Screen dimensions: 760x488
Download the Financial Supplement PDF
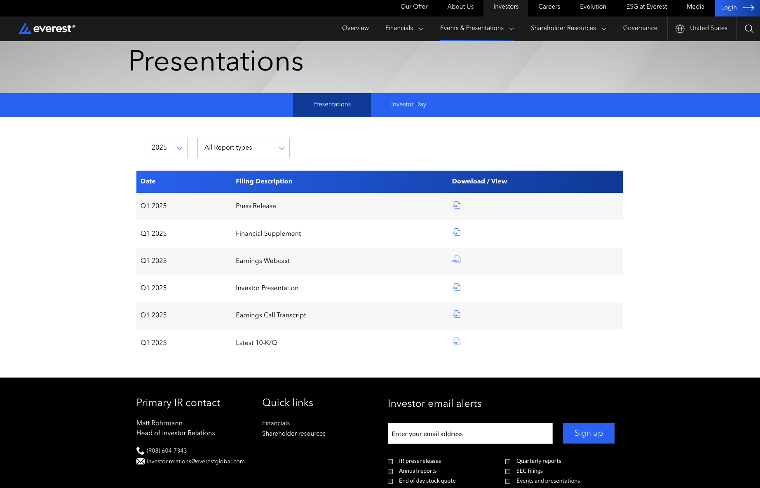tap(456, 232)
